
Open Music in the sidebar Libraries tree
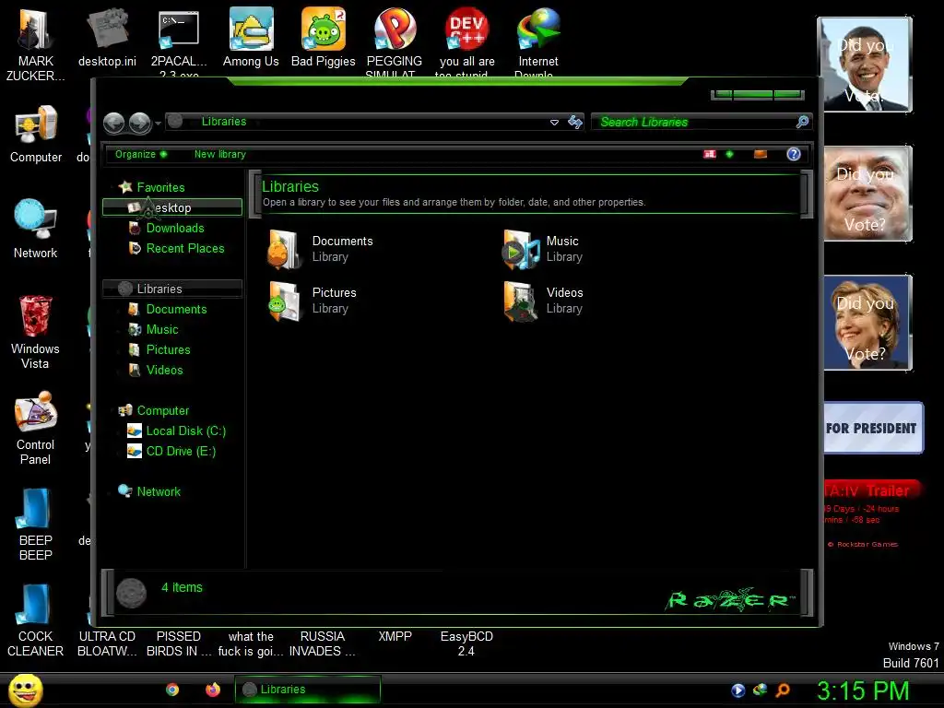click(x=162, y=330)
